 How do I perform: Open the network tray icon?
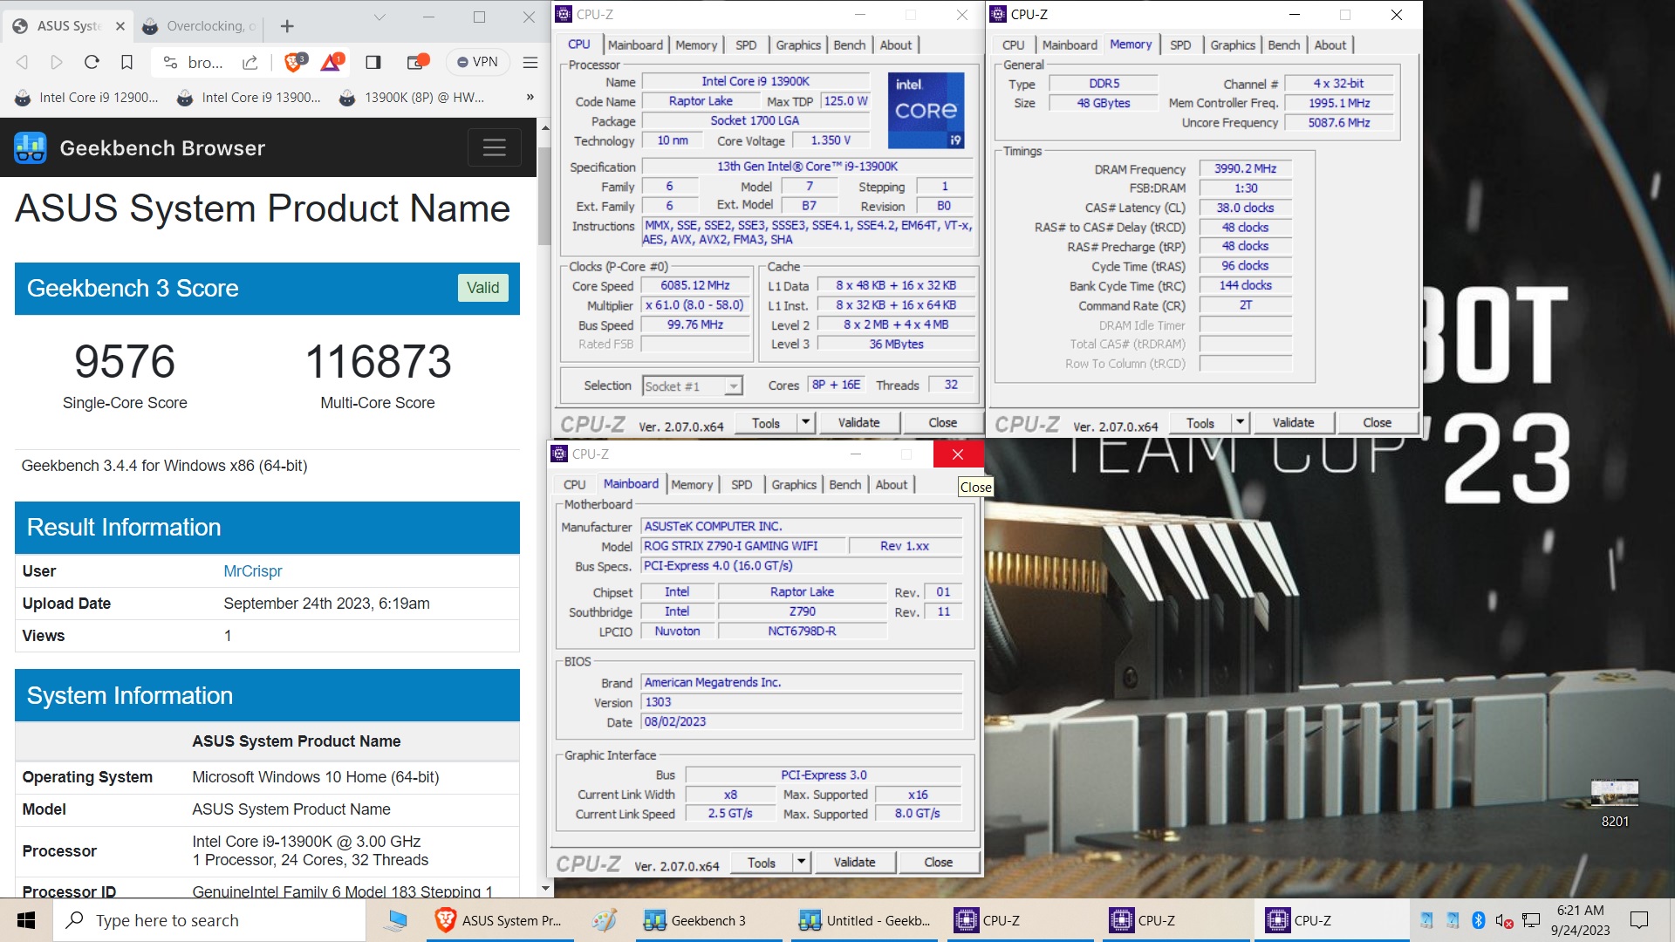pyautogui.click(x=1531, y=920)
